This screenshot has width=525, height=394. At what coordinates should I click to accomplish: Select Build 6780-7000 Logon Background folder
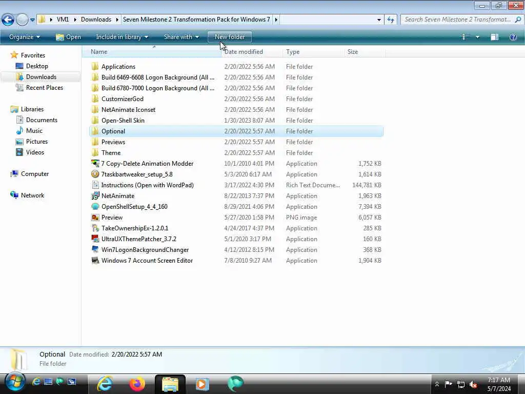[236, 88]
